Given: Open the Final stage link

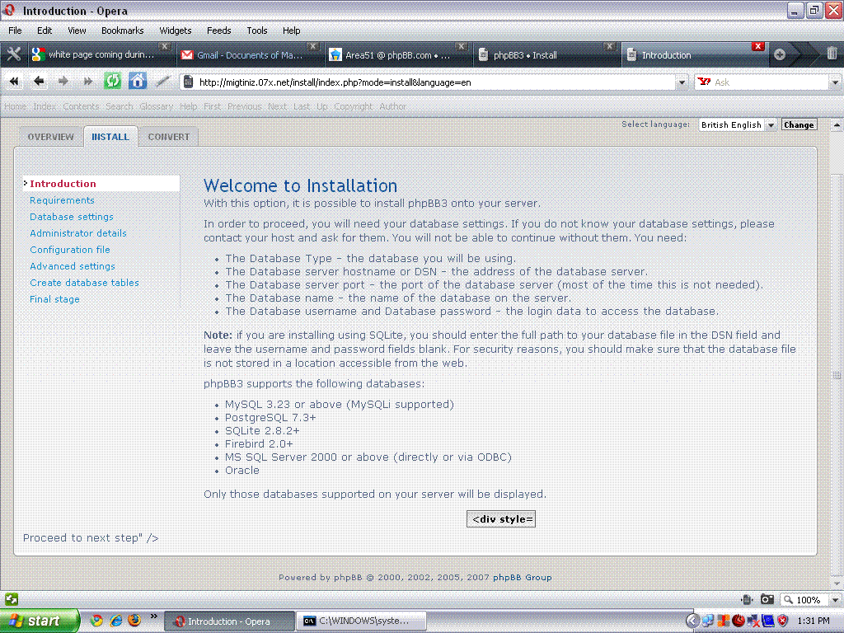Looking at the screenshot, I should (x=54, y=299).
